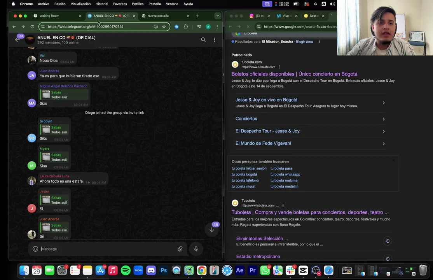Open Chrome profile avatar A

(x=208, y=26)
